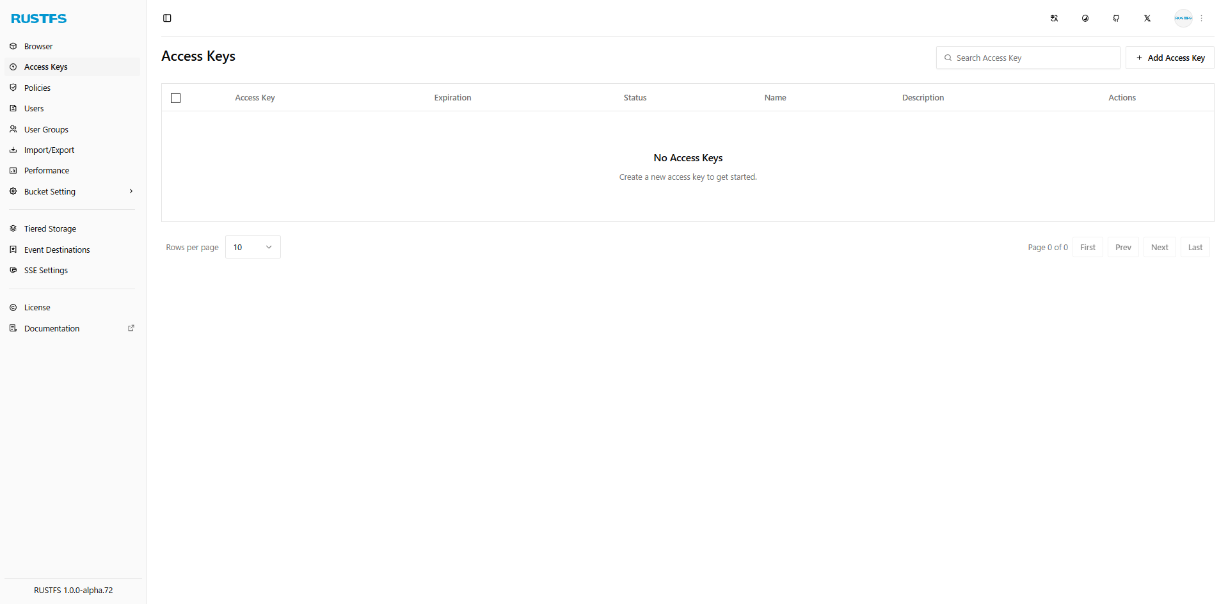Screen dimensions: 1228x604
Task: Click the Performance sidebar icon
Action: coord(13,170)
